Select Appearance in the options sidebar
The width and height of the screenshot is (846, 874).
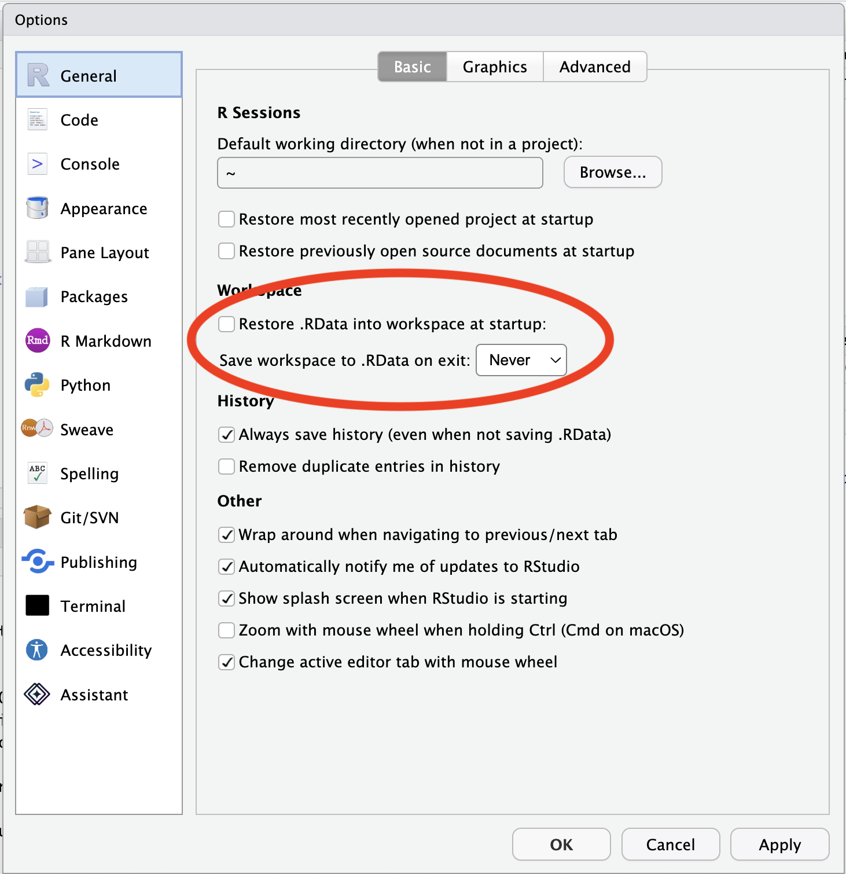[x=99, y=208]
